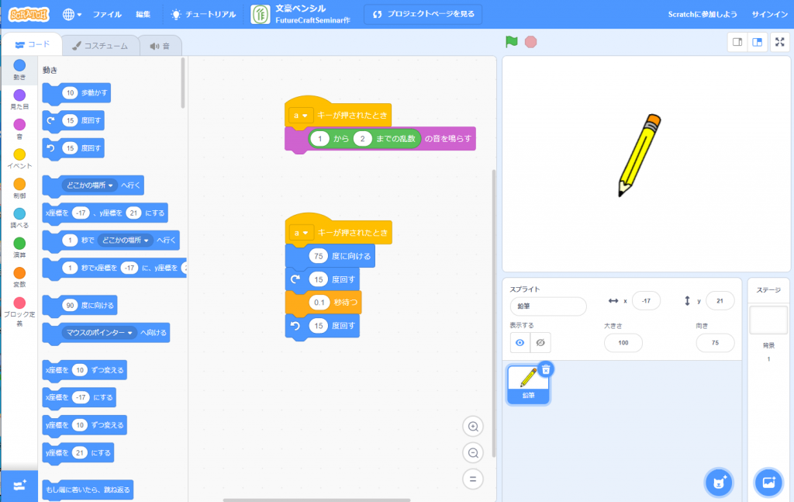
Task: Switch to the コスチューム tab
Action: pyautogui.click(x=100, y=46)
